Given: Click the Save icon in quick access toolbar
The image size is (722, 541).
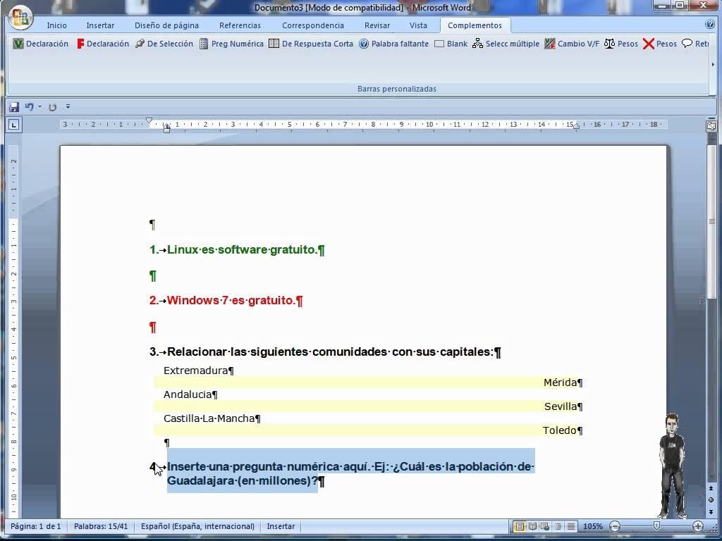Looking at the screenshot, I should (14, 107).
